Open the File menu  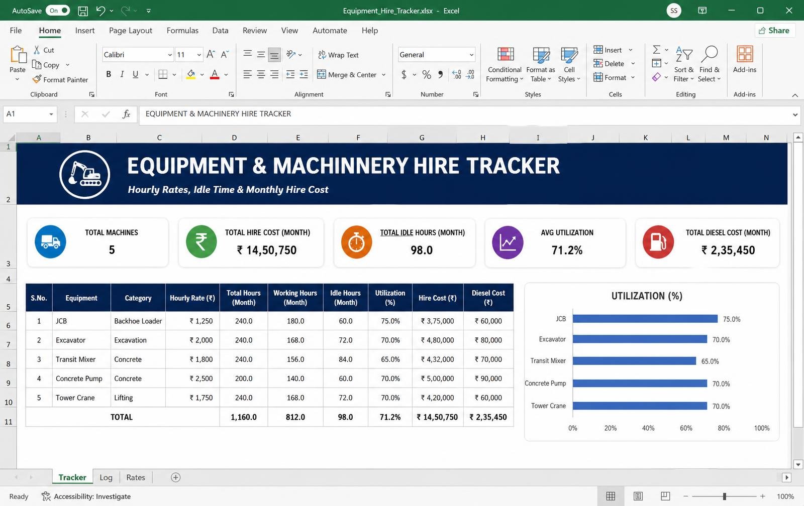[16, 30]
